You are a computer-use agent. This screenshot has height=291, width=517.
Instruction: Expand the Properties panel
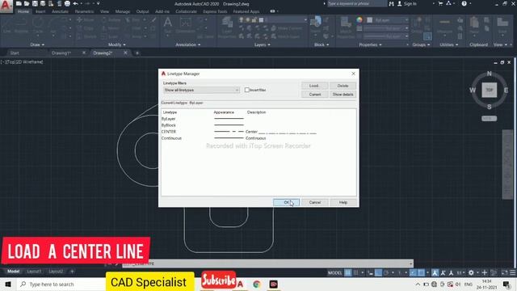click(370, 44)
